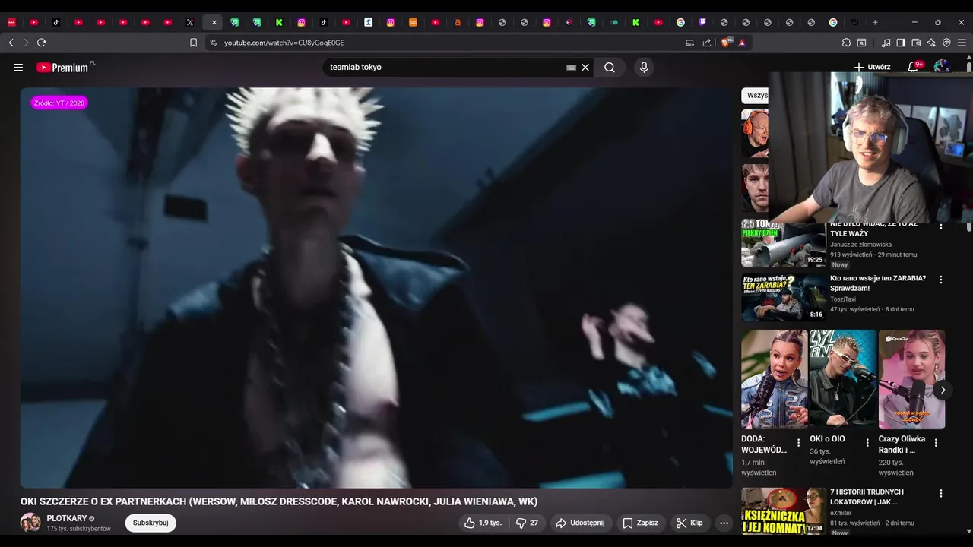This screenshot has width=973, height=547.
Task: Open the Brave playlist music note icon
Action: click(886, 43)
